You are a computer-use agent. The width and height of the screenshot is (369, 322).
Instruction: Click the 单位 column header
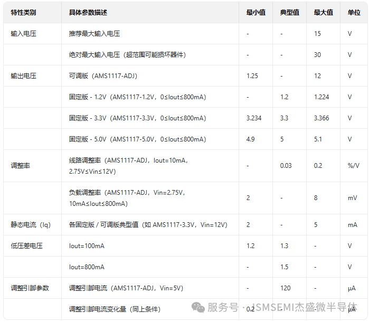point(354,13)
